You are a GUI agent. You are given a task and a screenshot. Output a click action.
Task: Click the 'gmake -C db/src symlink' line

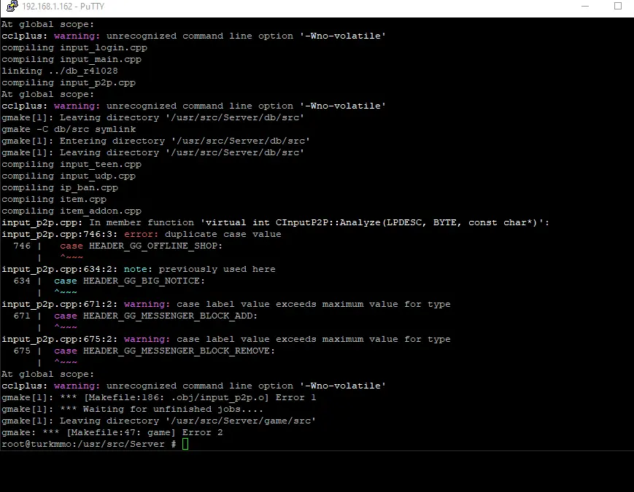(x=71, y=129)
